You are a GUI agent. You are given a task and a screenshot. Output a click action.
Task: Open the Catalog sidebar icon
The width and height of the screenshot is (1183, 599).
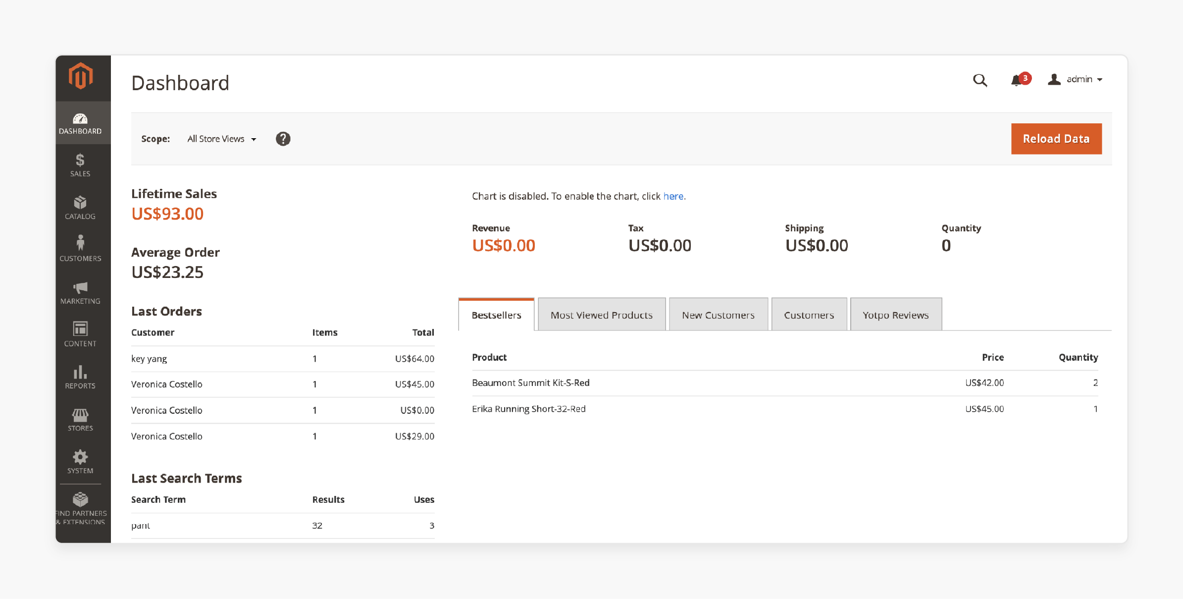coord(80,208)
